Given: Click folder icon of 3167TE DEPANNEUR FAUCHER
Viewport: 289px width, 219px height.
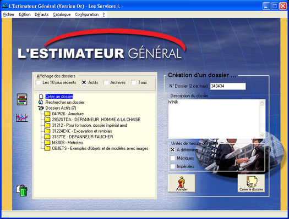Looking at the screenshot, I should tap(47, 137).
